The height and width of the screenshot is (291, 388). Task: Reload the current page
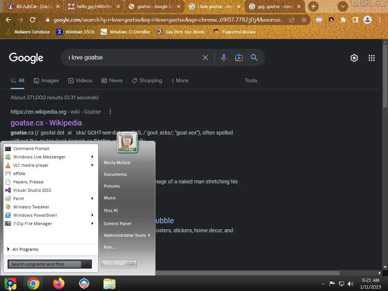(33, 20)
